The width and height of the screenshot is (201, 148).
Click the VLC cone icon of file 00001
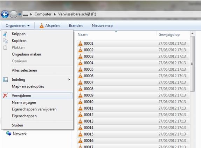(x=81, y=43)
